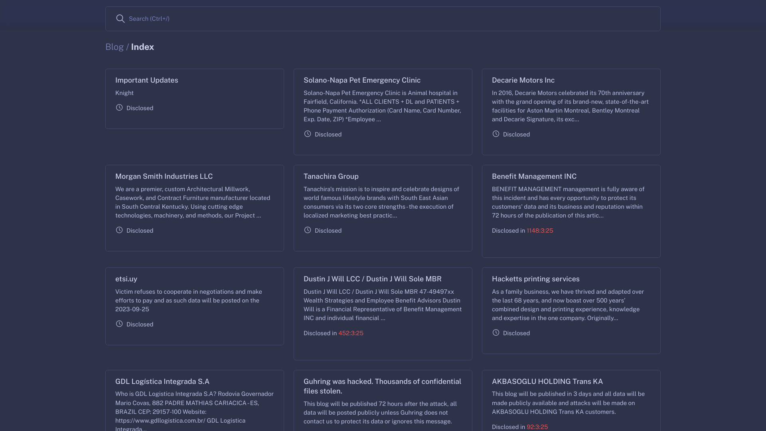Click the 1148:3:25 red countdown timer
Screen dimensions: 766x431
(539, 231)
